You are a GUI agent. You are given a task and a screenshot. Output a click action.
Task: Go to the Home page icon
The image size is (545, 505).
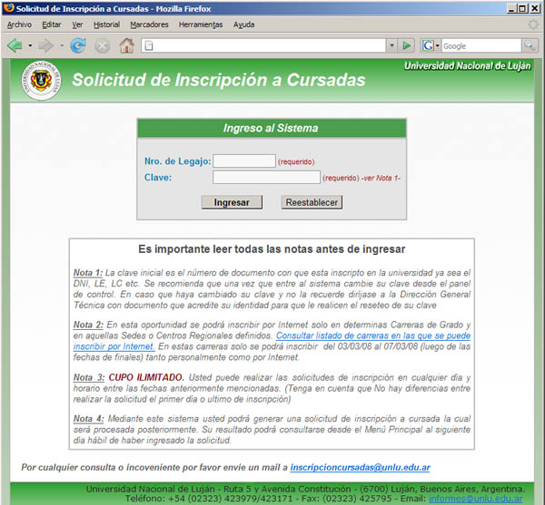click(x=125, y=45)
